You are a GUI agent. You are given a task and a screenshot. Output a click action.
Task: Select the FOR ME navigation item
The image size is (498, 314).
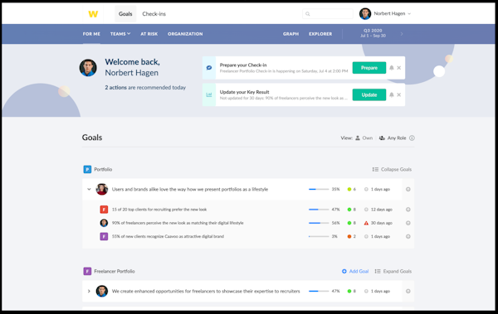point(91,34)
